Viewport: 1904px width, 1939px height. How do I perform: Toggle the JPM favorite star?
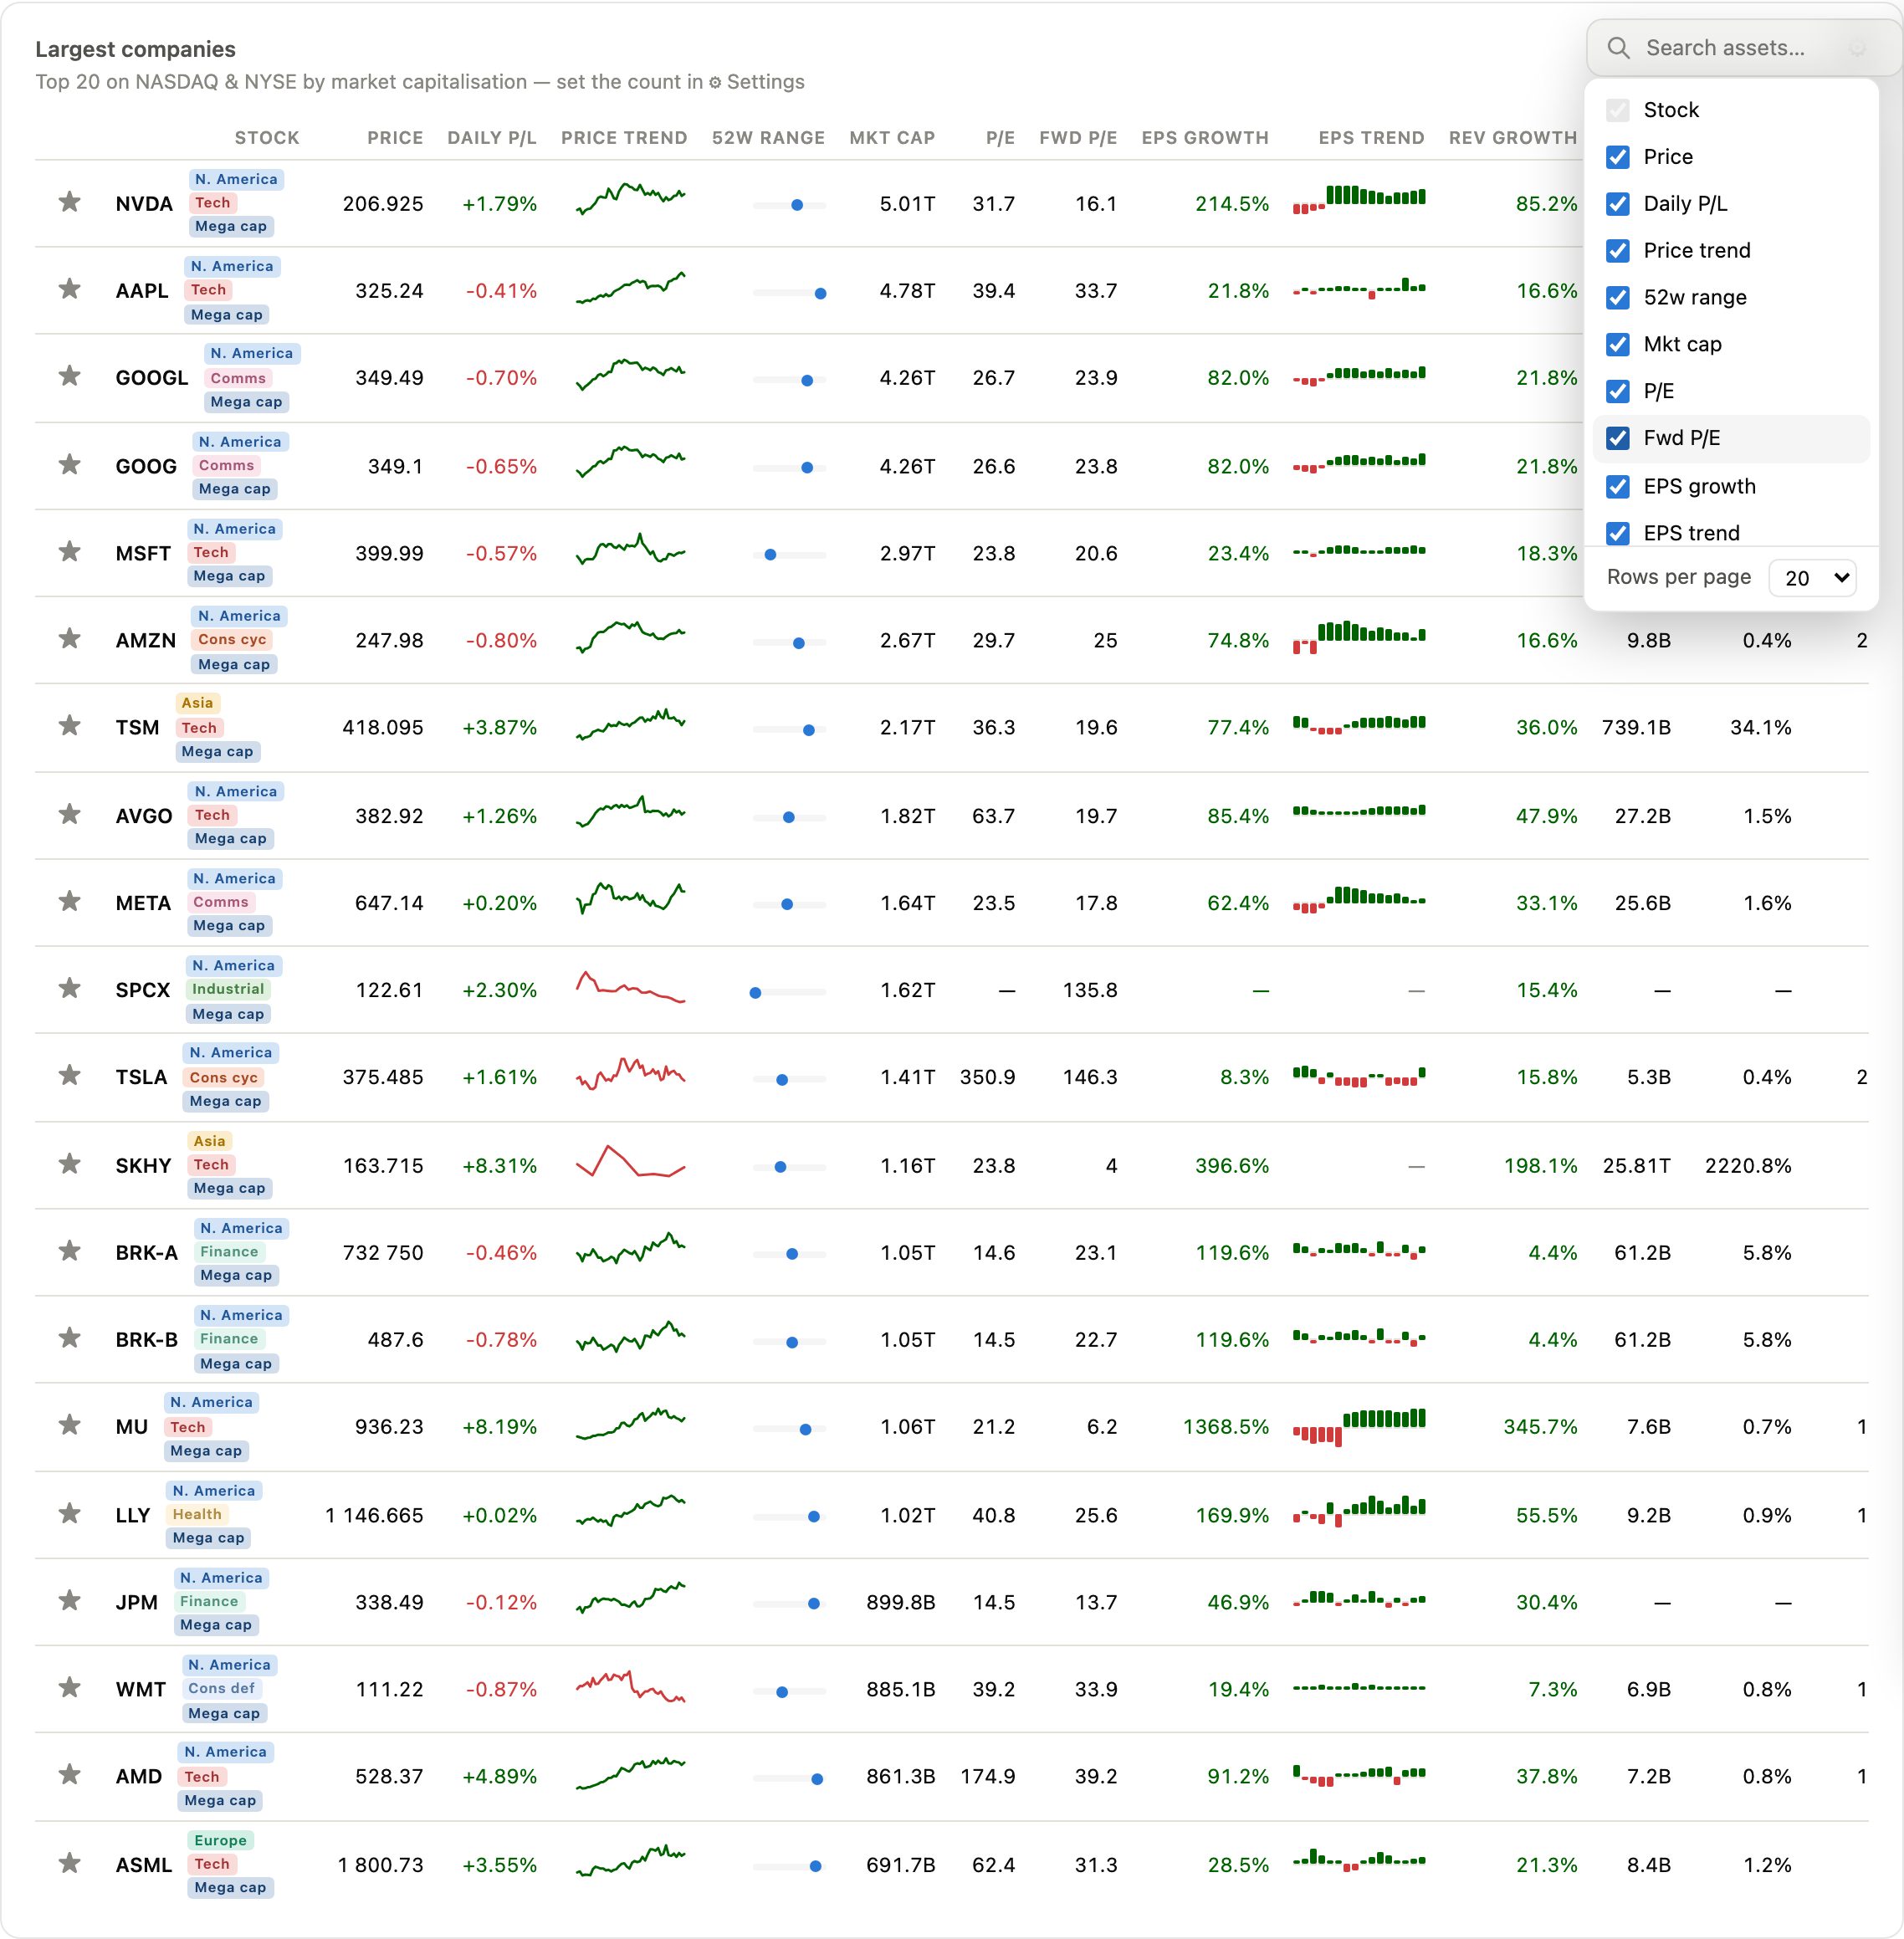(69, 1601)
